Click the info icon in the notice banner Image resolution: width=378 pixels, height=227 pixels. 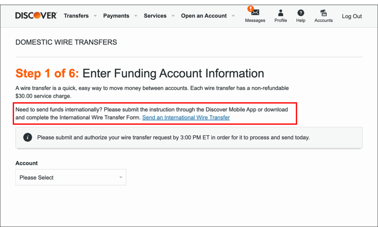click(x=28, y=138)
